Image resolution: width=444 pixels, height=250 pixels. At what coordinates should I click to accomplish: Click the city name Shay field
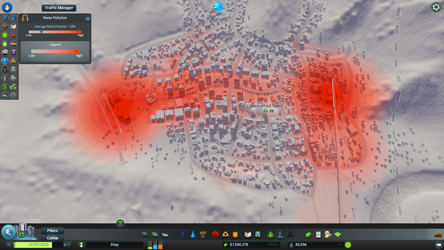(x=114, y=245)
